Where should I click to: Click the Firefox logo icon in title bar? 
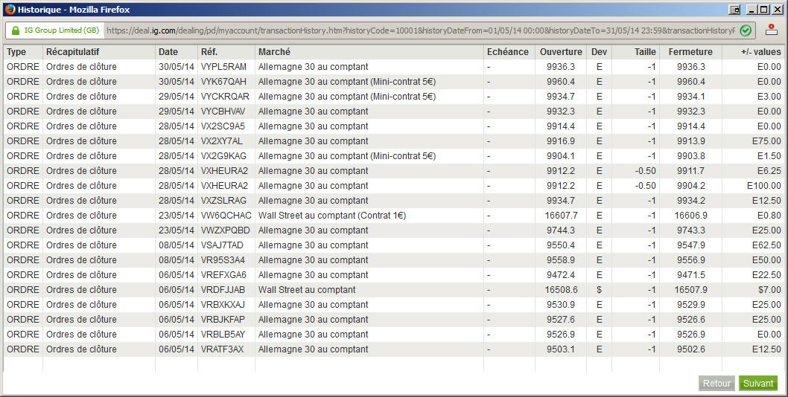click(10, 9)
